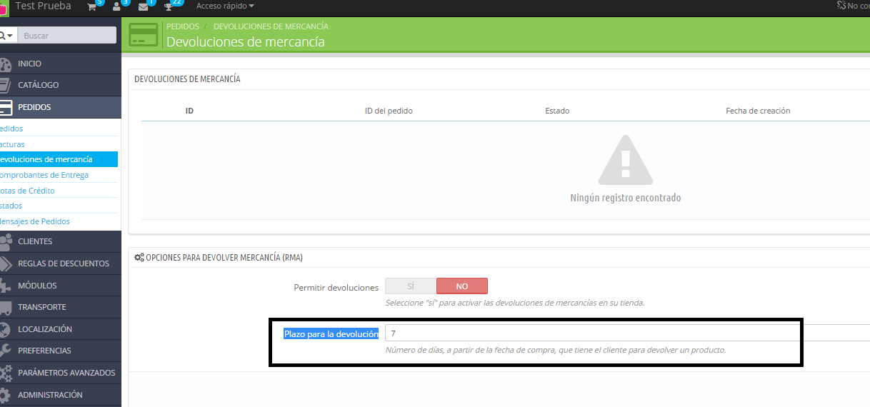Enable returns with the SÍ toggle
The width and height of the screenshot is (870, 407).
[411, 286]
